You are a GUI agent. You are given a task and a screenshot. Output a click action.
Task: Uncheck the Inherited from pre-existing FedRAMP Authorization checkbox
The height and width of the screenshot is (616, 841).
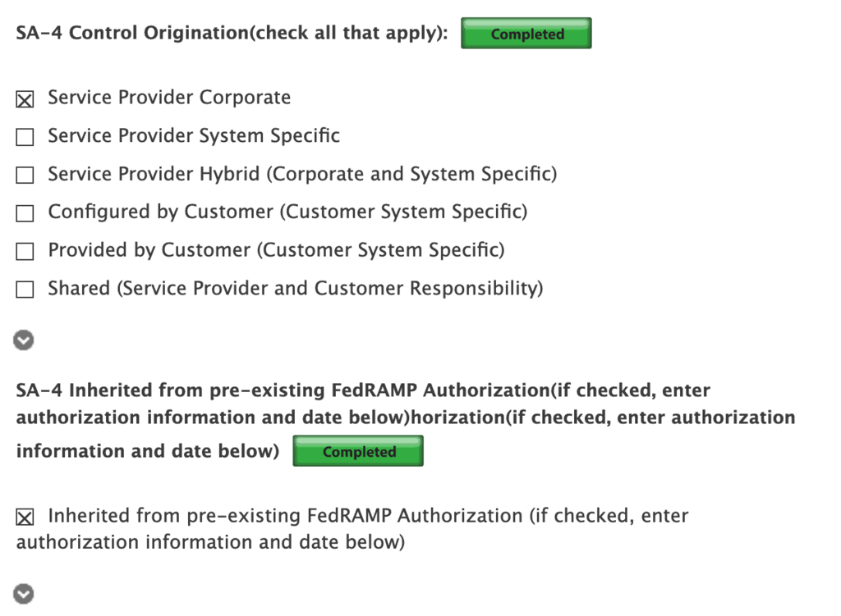[x=25, y=518]
